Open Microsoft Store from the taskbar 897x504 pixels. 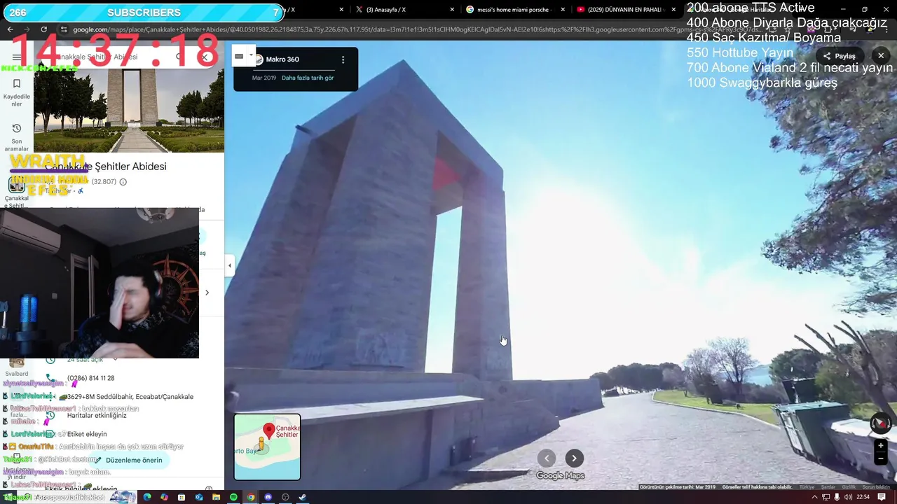[182, 497]
